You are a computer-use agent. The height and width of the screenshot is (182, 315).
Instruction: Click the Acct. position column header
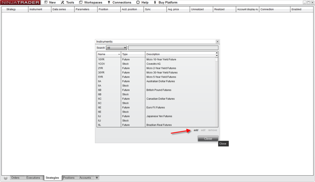(x=132, y=9)
